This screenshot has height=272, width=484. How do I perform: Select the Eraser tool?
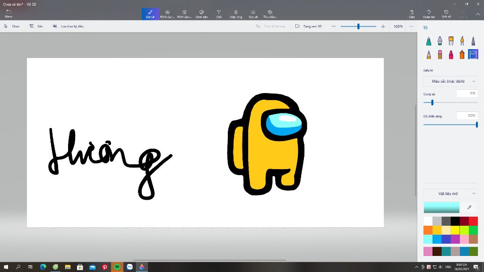tap(440, 55)
